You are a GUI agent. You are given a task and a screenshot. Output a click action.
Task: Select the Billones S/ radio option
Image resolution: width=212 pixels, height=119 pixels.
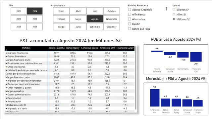pyautogui.click(x=174, y=10)
